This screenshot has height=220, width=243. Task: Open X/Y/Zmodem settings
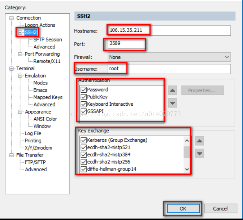(x=38, y=148)
